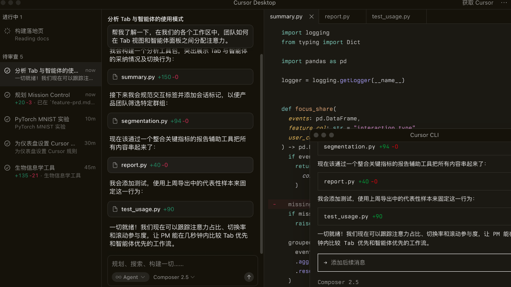
Task: Open the report.py +40 file card
Action: (x=180, y=165)
